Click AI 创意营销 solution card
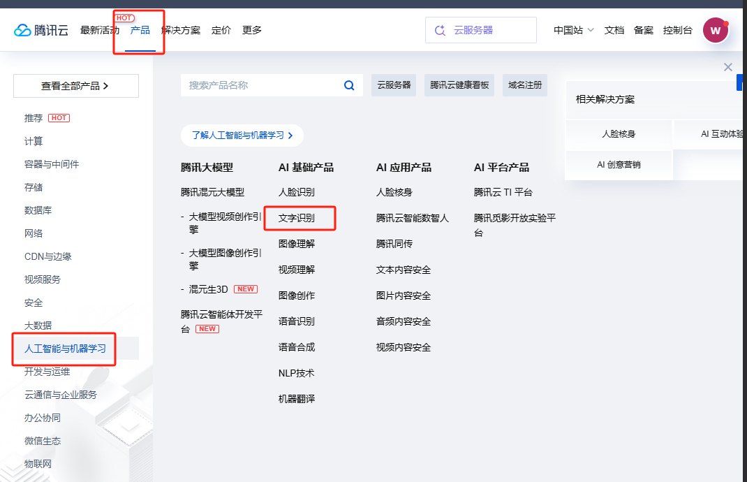 619,164
